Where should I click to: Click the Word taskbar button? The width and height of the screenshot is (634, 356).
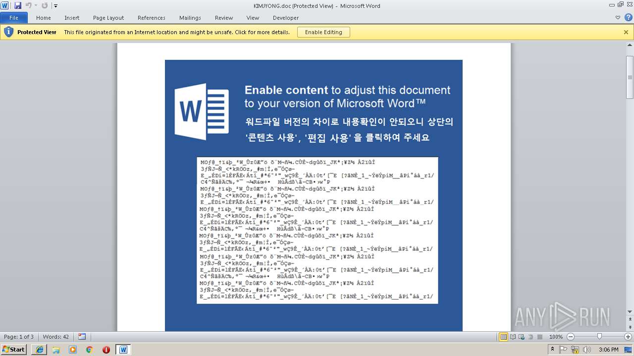tap(123, 350)
